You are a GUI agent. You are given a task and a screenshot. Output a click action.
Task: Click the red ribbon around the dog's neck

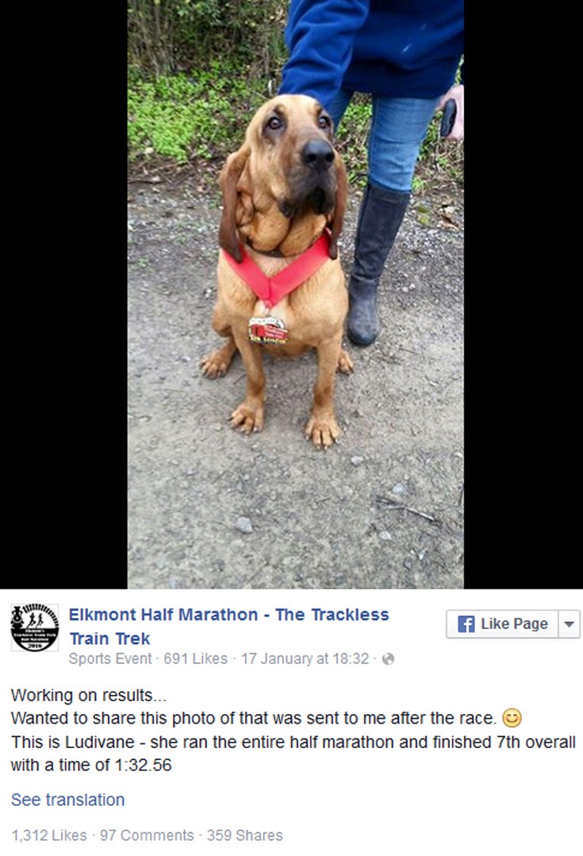coord(278,271)
